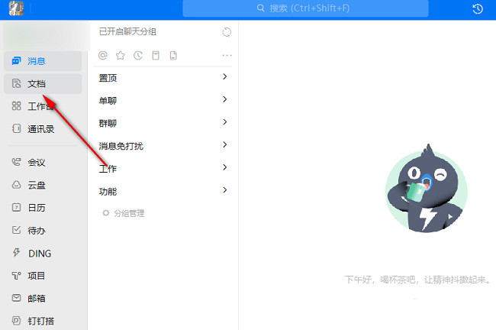This screenshot has width=496, height=330.
Task: Open the DING sidebar item
Action: click(x=43, y=254)
